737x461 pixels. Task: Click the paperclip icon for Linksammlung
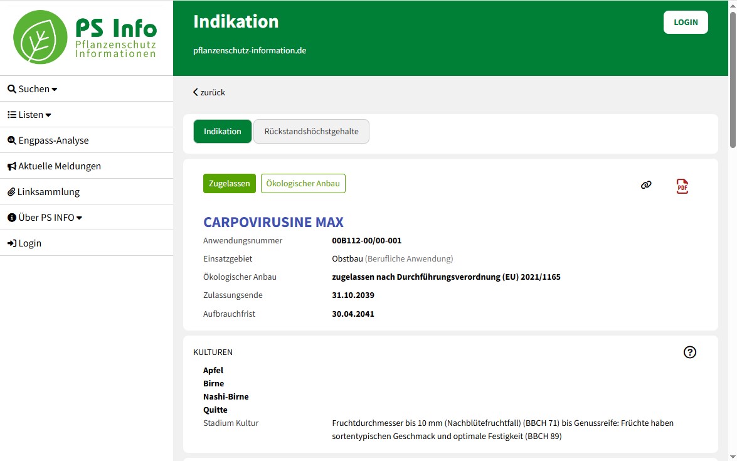11,192
